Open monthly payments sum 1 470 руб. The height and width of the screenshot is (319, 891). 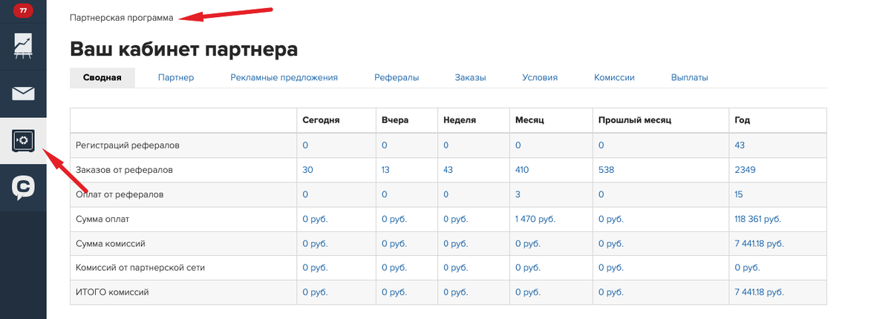point(535,219)
